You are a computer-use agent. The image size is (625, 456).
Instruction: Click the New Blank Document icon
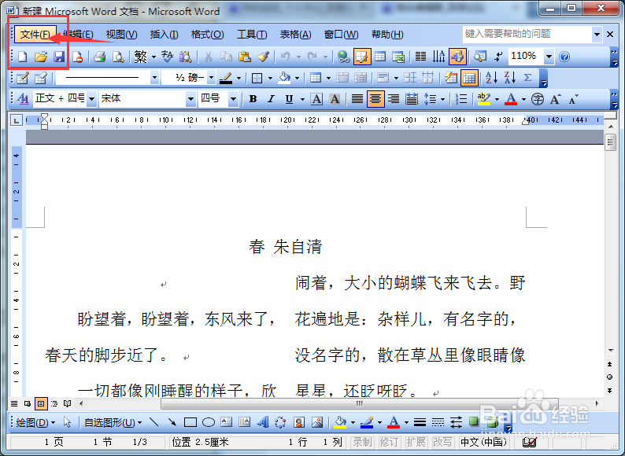(x=23, y=57)
